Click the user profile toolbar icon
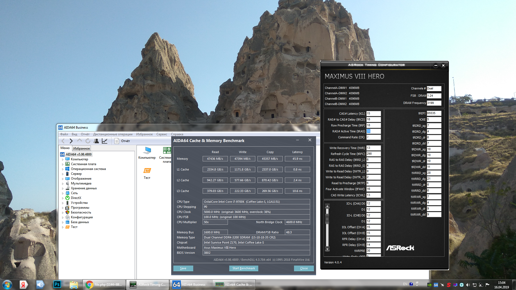 click(96, 141)
